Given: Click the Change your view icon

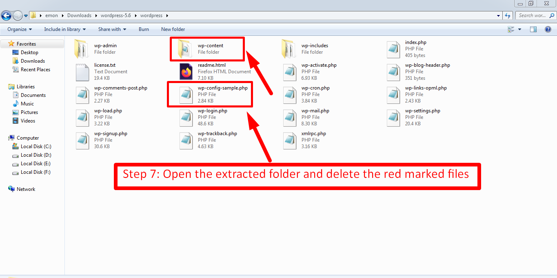Looking at the screenshot, I should [x=511, y=29].
